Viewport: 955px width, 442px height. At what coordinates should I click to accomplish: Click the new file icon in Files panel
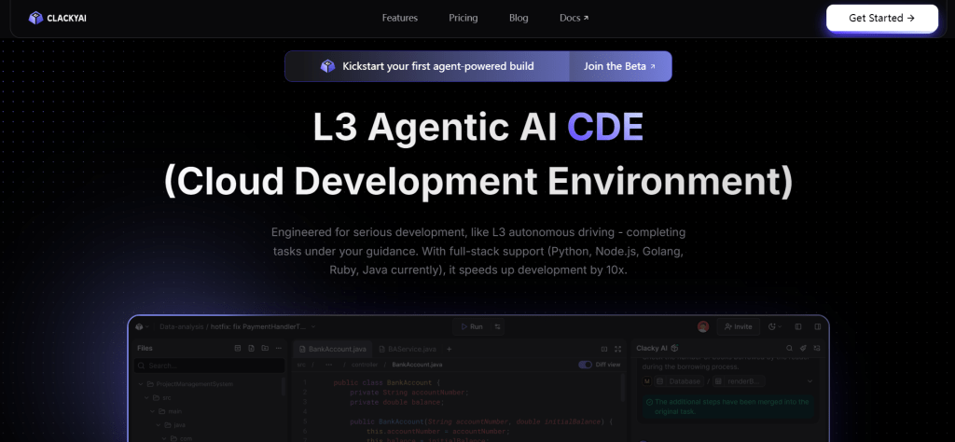251,348
